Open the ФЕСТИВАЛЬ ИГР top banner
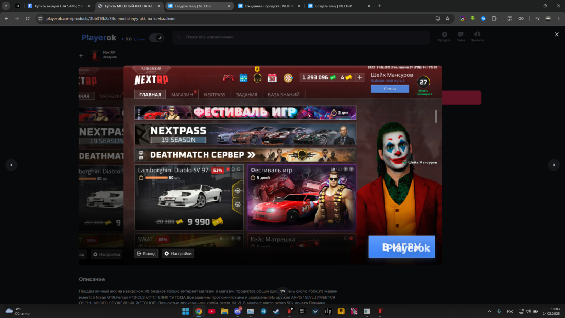Viewport: 565px width, 318px height. coord(245,113)
